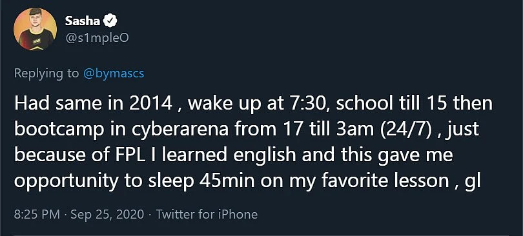The height and width of the screenshot is (236, 523).
Task: Click the 'Replying to' label
Action: pos(46,74)
